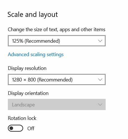Click the chevron beside 1280 × 800

100,79
